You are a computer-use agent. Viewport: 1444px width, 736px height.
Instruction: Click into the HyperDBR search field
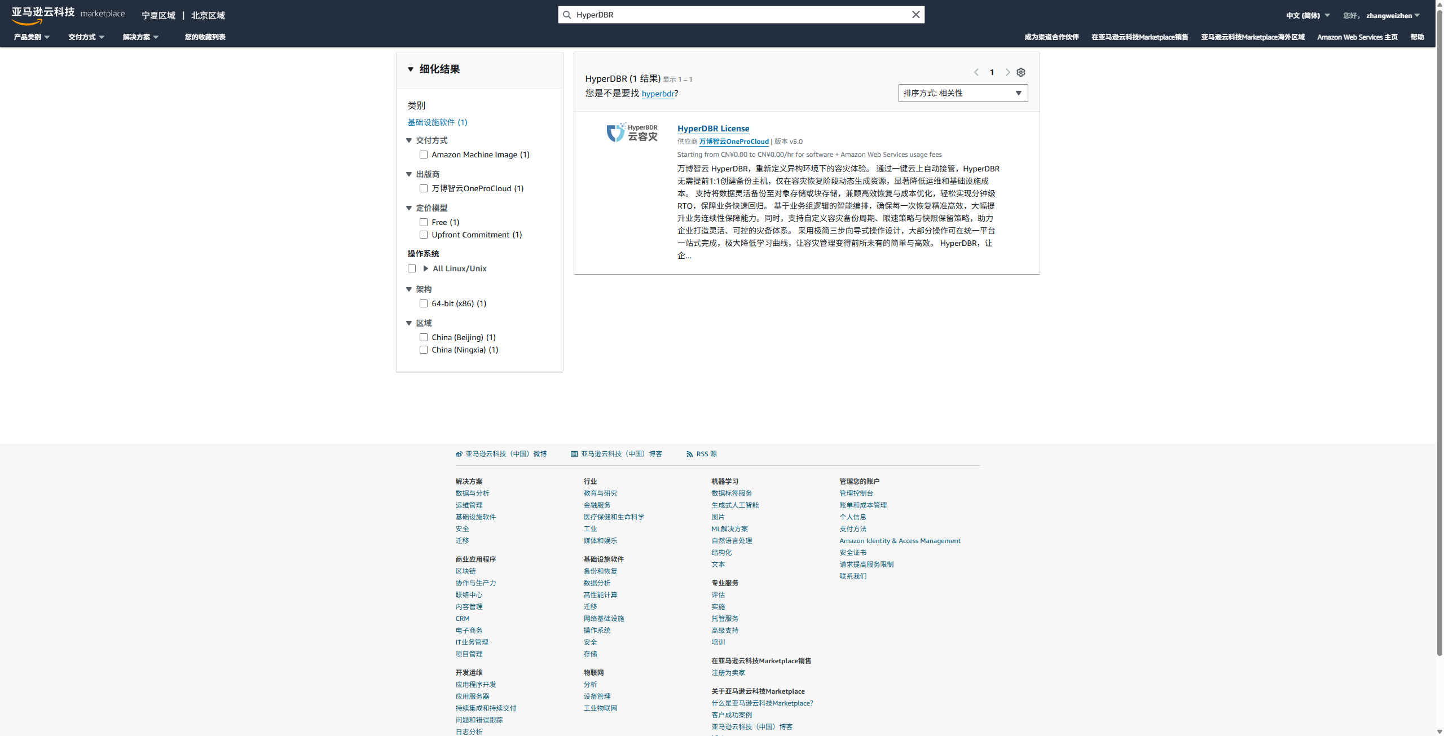(741, 15)
